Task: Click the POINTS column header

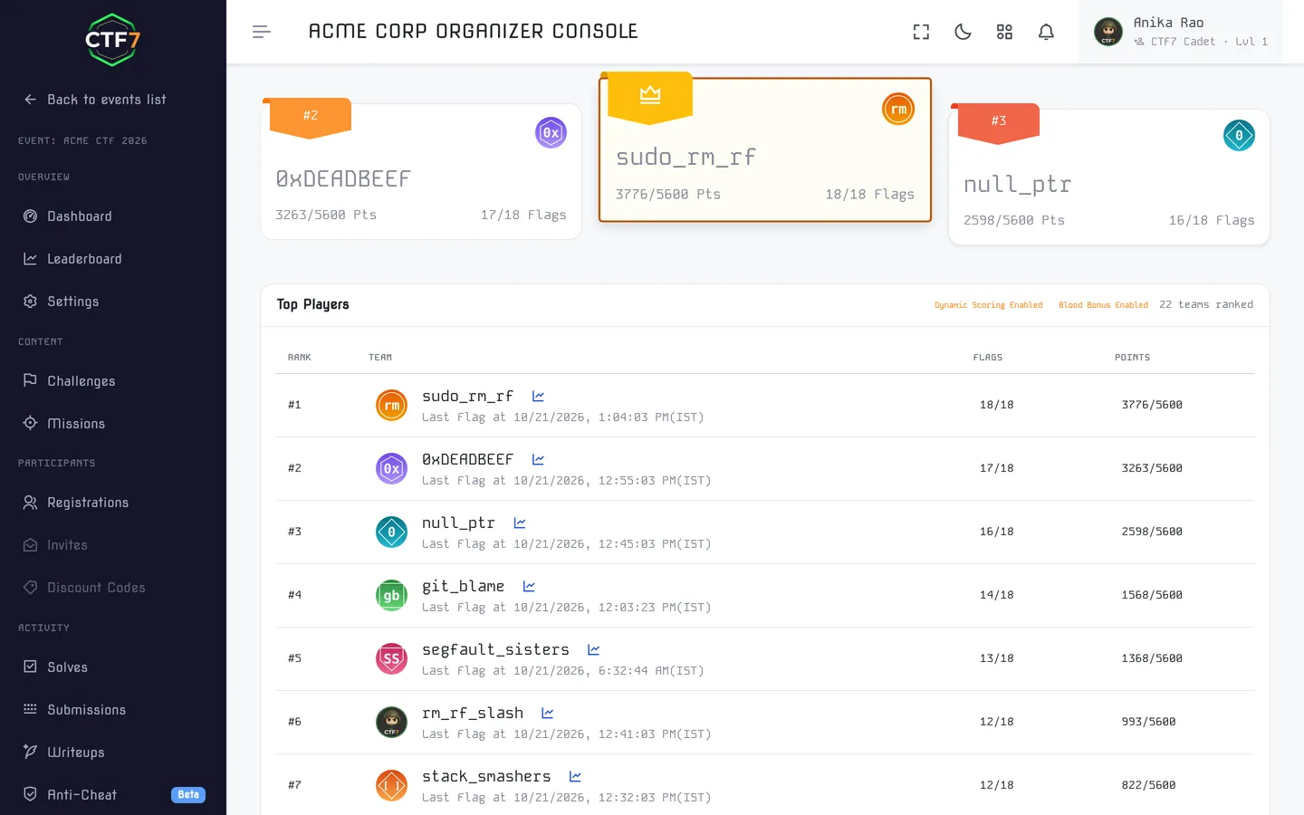Action: (1132, 358)
